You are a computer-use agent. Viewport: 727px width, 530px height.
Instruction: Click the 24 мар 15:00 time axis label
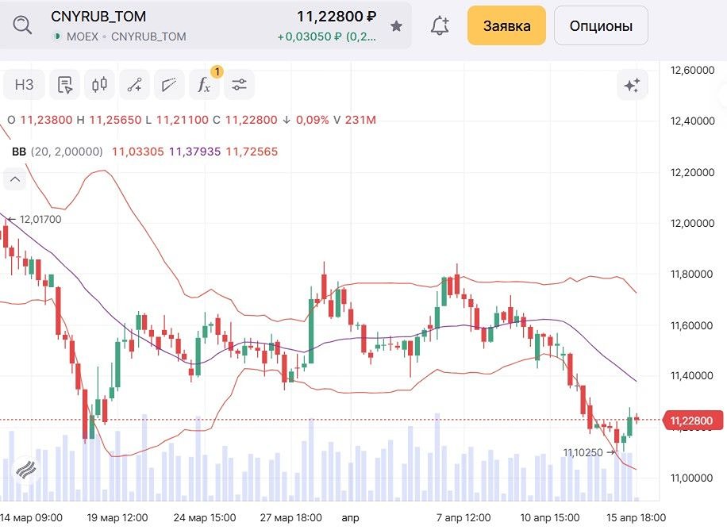point(205,517)
